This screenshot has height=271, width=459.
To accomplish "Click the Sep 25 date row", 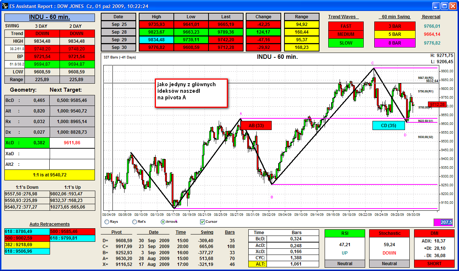I will coord(118,24).
